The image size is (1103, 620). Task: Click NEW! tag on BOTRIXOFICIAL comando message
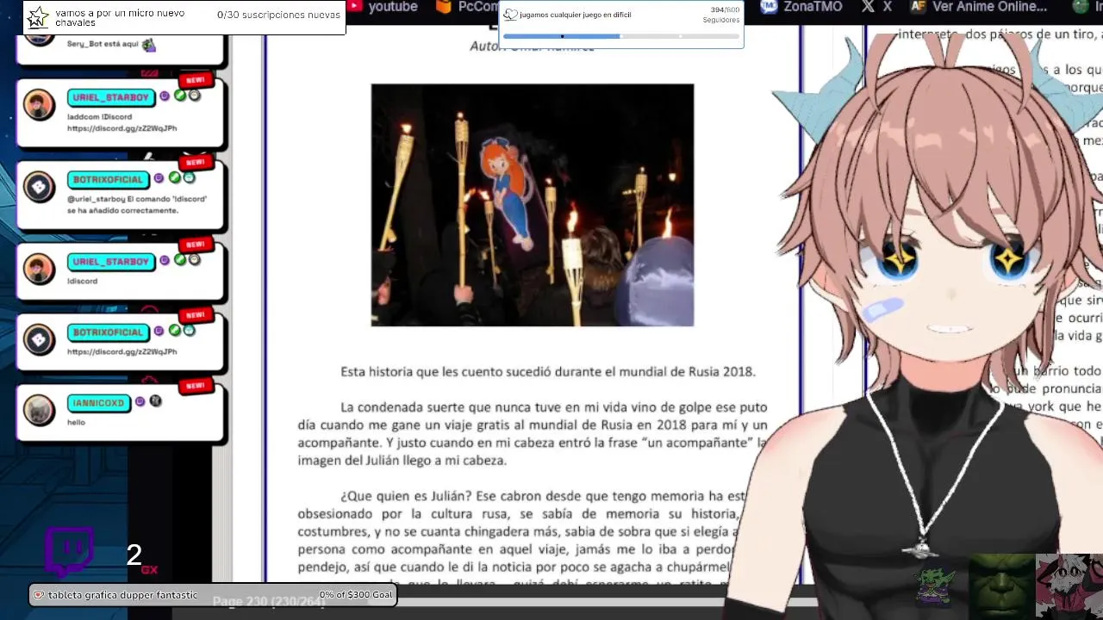(x=196, y=163)
